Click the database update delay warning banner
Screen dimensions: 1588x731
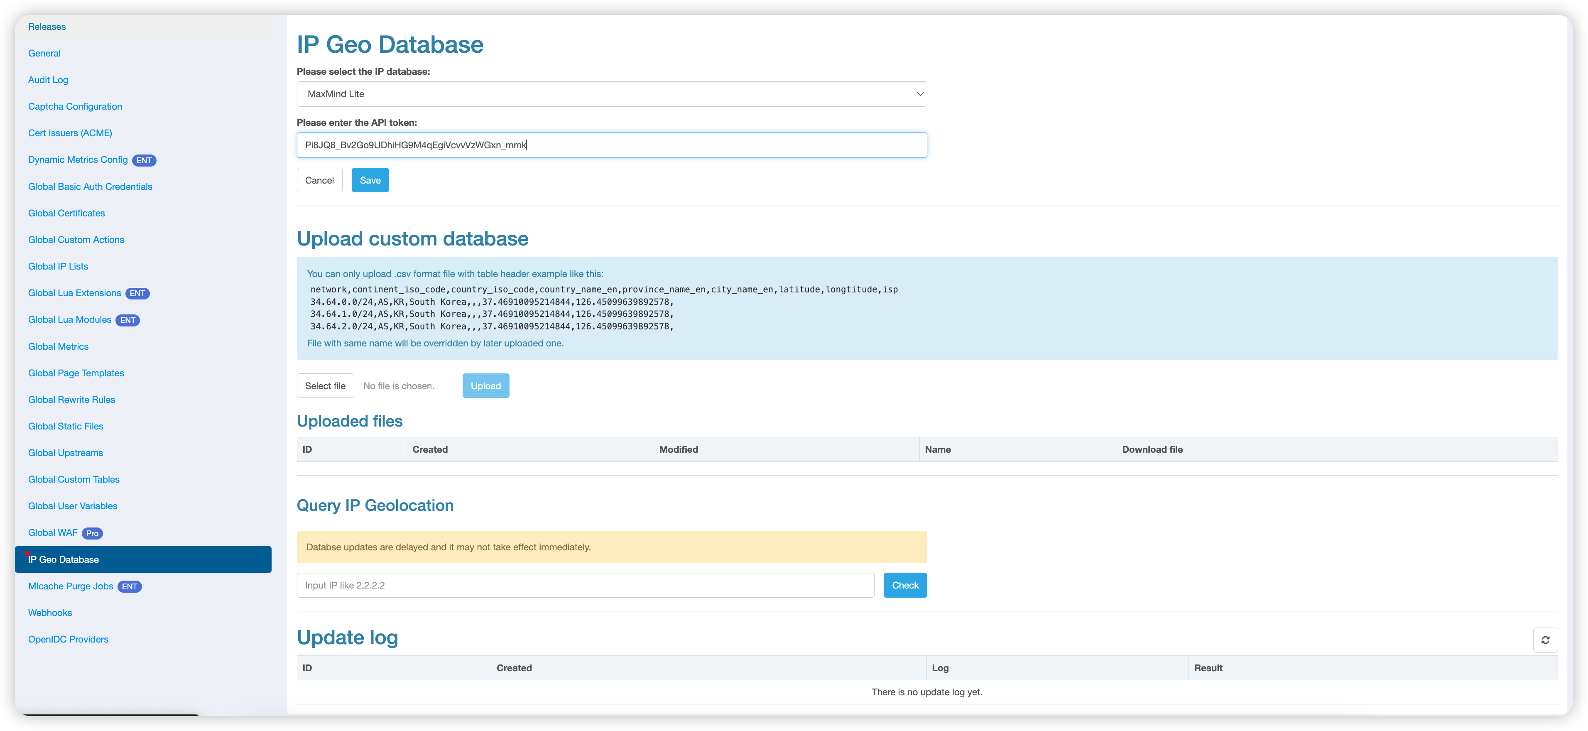coord(612,547)
